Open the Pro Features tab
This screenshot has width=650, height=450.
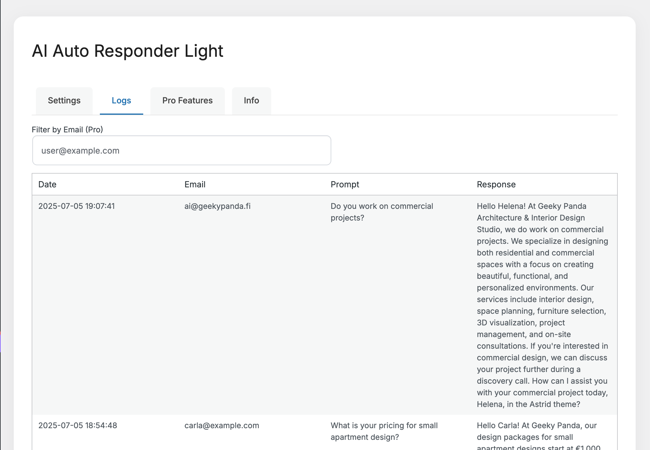pyautogui.click(x=187, y=101)
